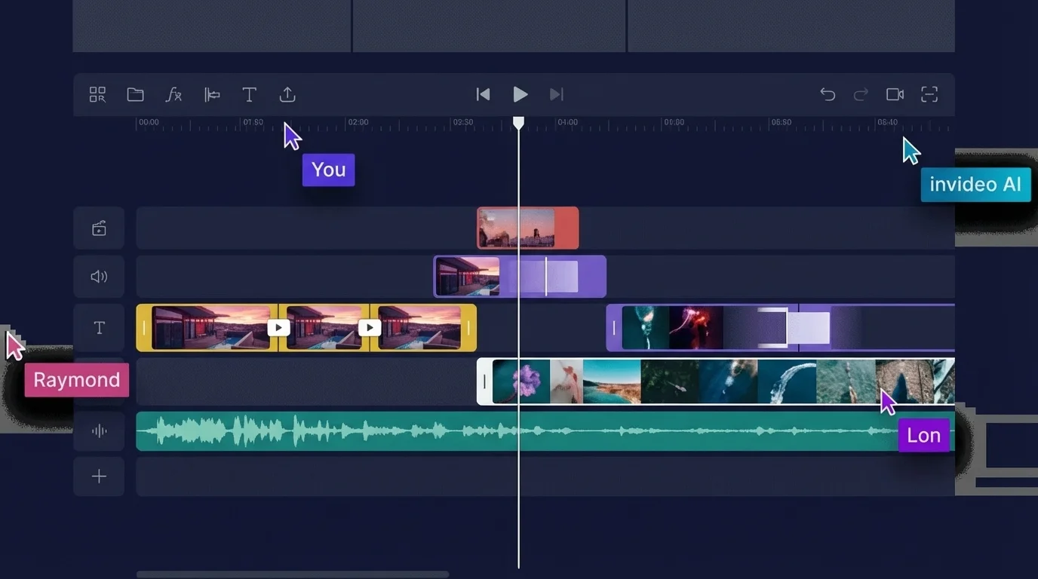The width and height of the screenshot is (1038, 579).
Task: Add a new track with the plus button
Action: tap(99, 476)
